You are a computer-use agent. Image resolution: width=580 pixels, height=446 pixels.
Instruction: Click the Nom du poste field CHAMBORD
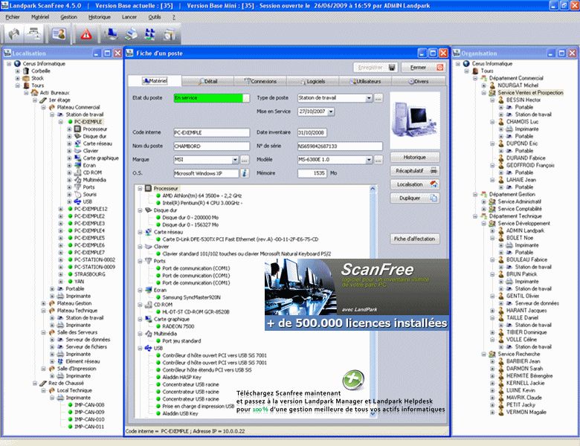(212, 146)
